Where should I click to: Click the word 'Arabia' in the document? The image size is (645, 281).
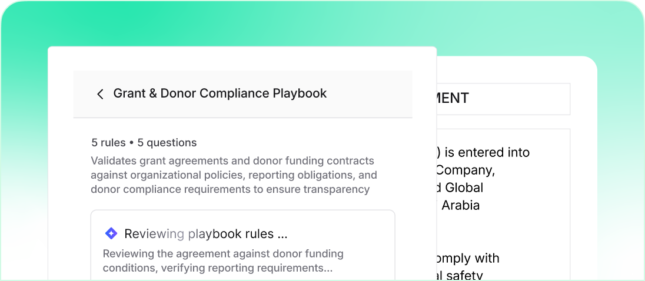461,205
